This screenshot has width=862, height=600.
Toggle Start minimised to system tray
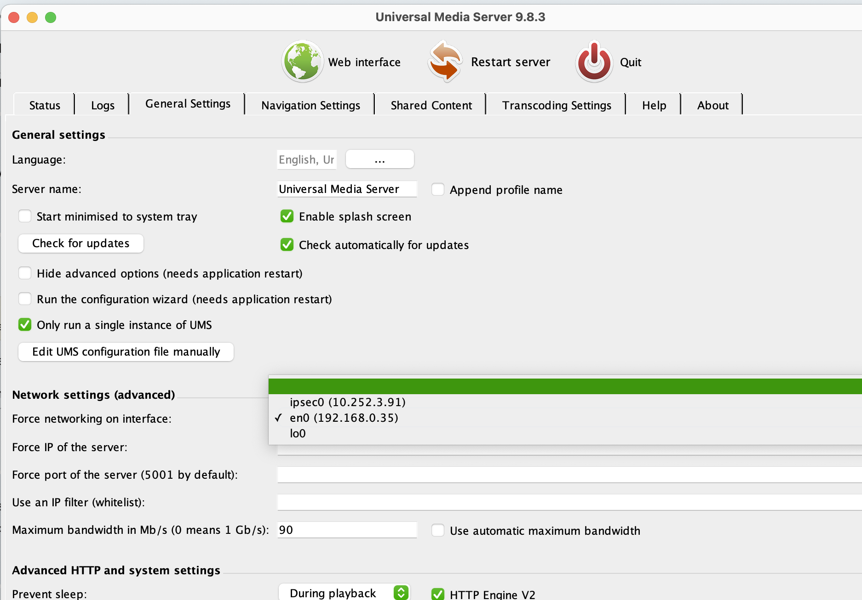pos(25,216)
